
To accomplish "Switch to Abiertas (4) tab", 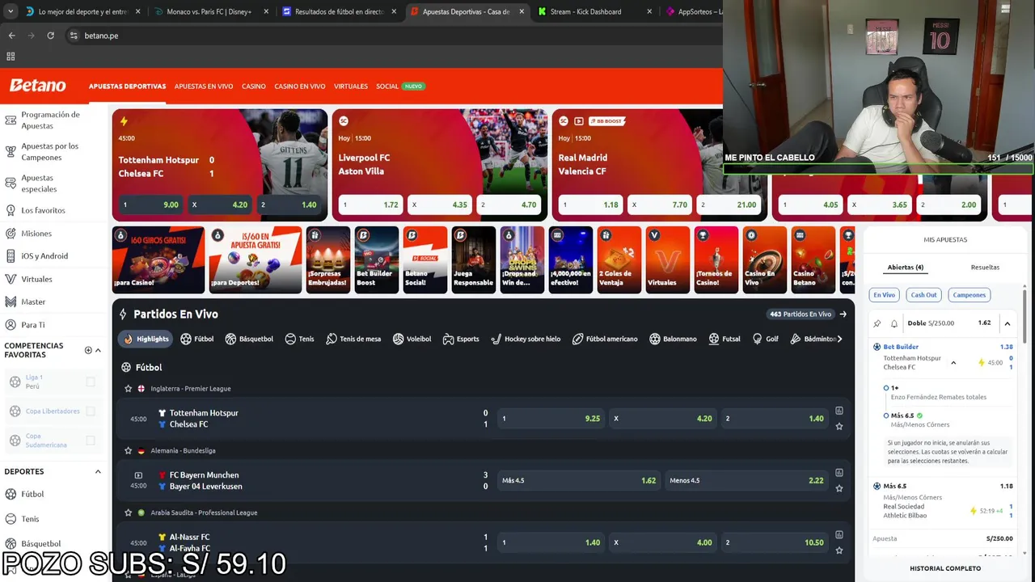I will tap(906, 267).
